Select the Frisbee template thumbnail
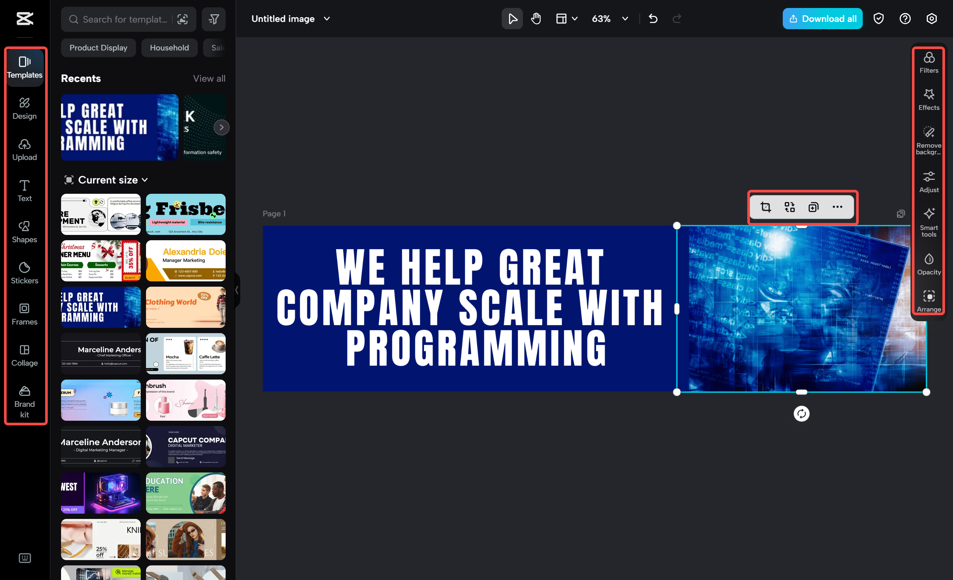 coord(185,214)
